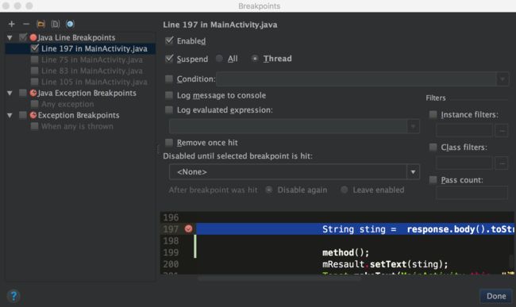Open the Instance filters browse button

tap(502, 130)
